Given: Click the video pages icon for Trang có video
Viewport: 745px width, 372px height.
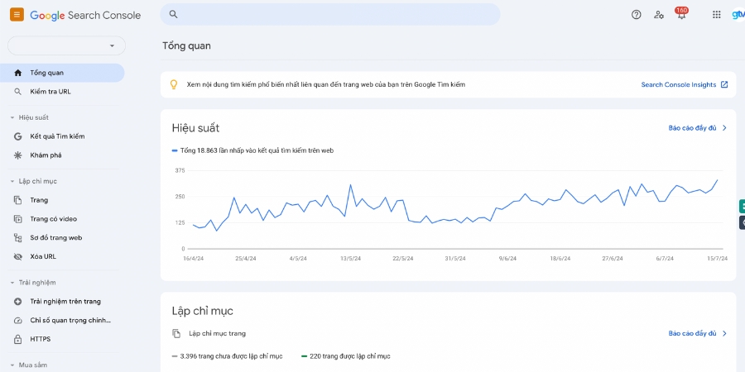Looking at the screenshot, I should (x=18, y=219).
